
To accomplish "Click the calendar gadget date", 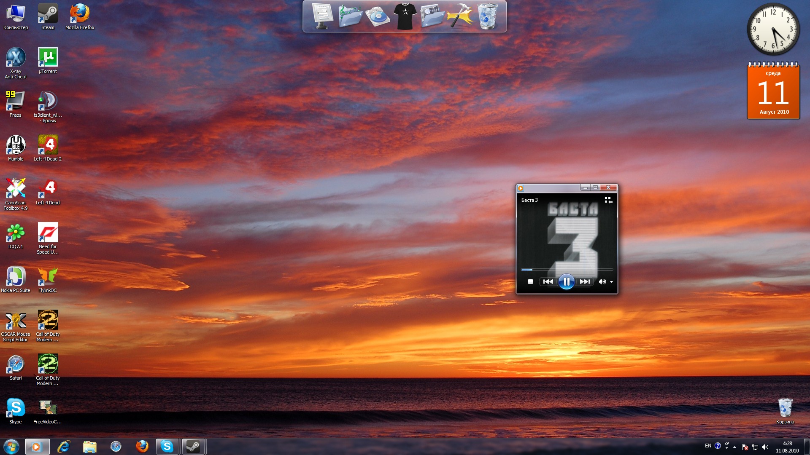I will tap(773, 93).
